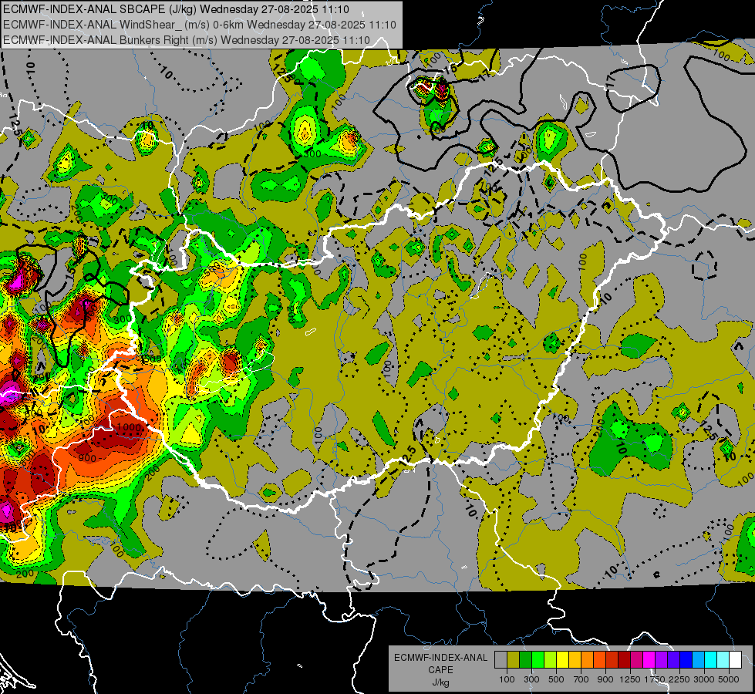Viewport: 755px width, 694px height.
Task: Click the Bunkers Right (m/s) title line
Action: click(x=187, y=40)
